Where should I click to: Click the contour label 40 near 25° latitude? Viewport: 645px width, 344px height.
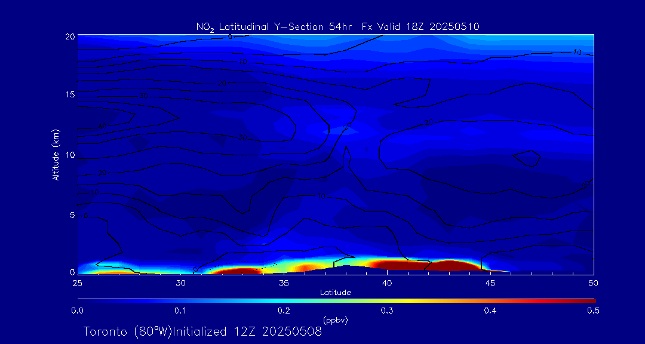[x=102, y=126]
